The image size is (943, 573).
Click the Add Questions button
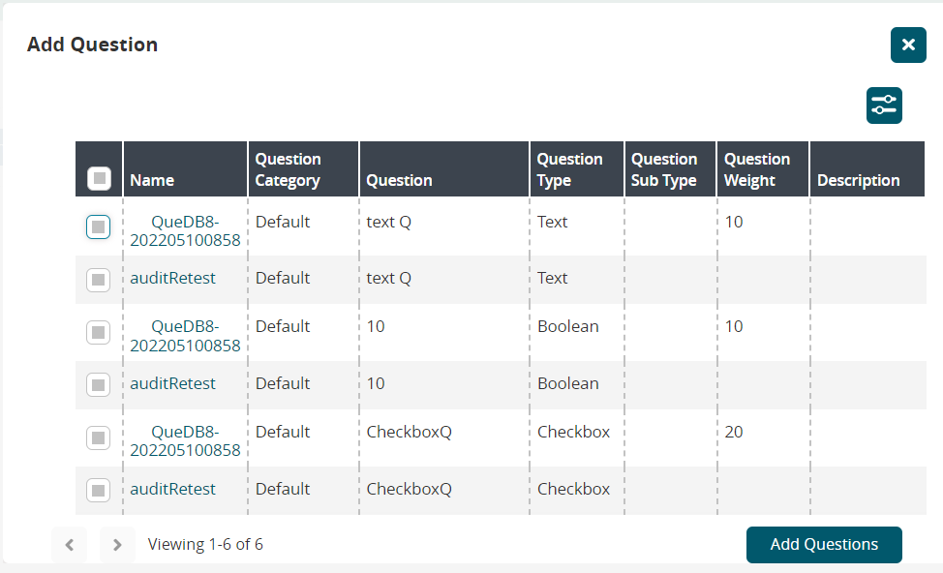(x=824, y=544)
